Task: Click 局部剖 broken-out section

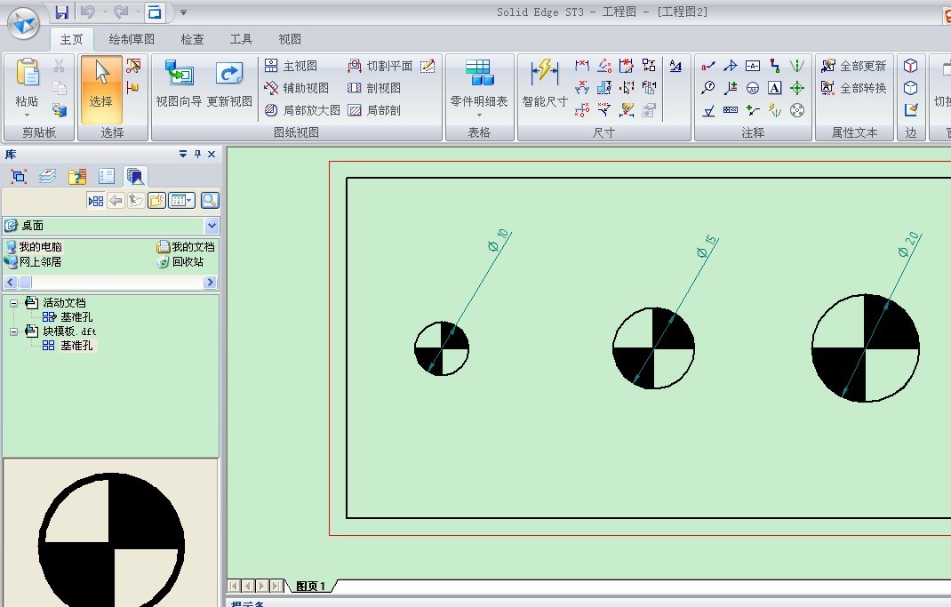Action: (374, 110)
